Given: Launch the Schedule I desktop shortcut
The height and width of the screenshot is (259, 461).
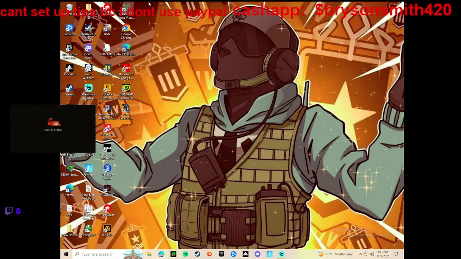Looking at the screenshot, I should pos(88,232).
